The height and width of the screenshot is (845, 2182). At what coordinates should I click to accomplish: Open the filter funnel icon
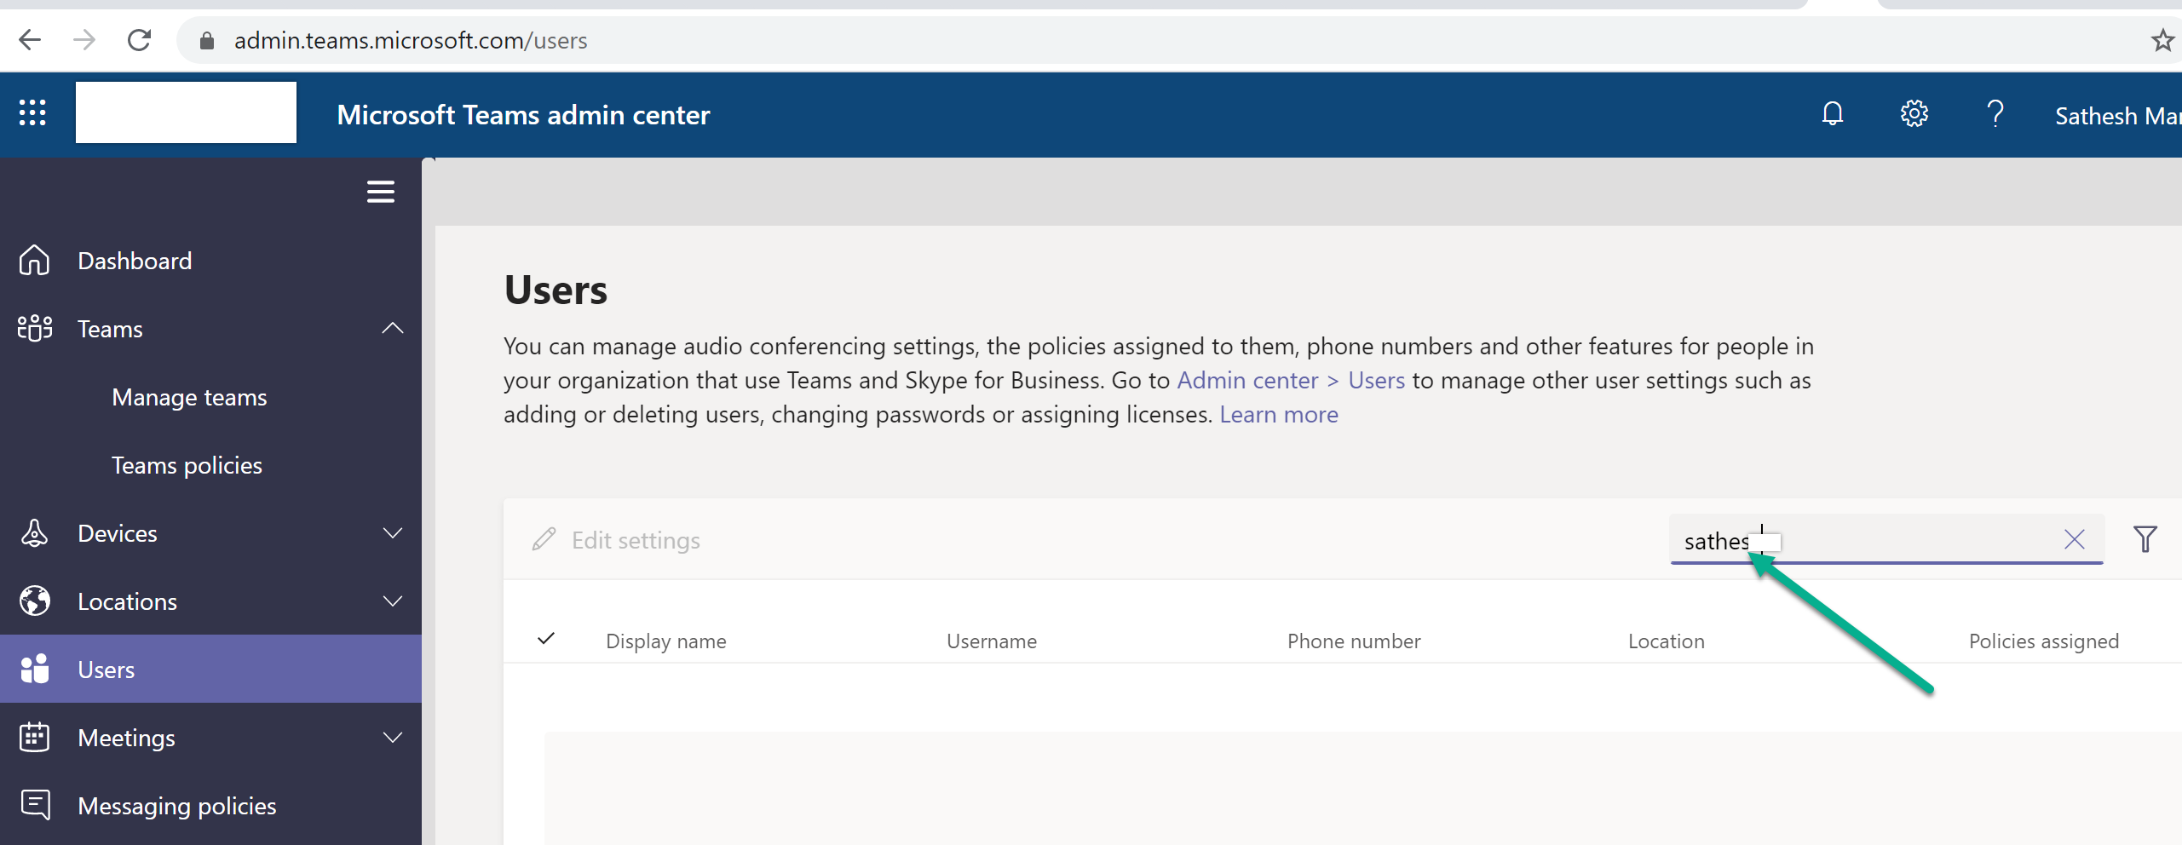[x=2145, y=539]
